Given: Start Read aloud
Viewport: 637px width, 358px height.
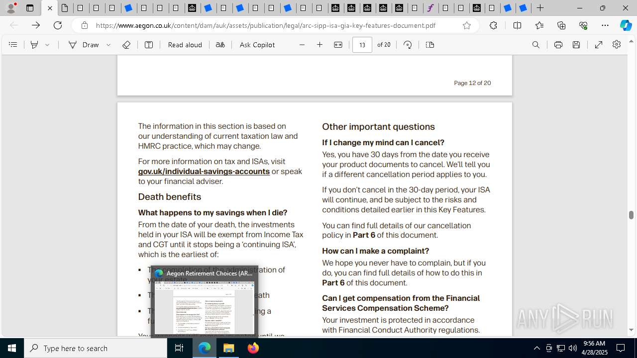Looking at the screenshot, I should (185, 45).
